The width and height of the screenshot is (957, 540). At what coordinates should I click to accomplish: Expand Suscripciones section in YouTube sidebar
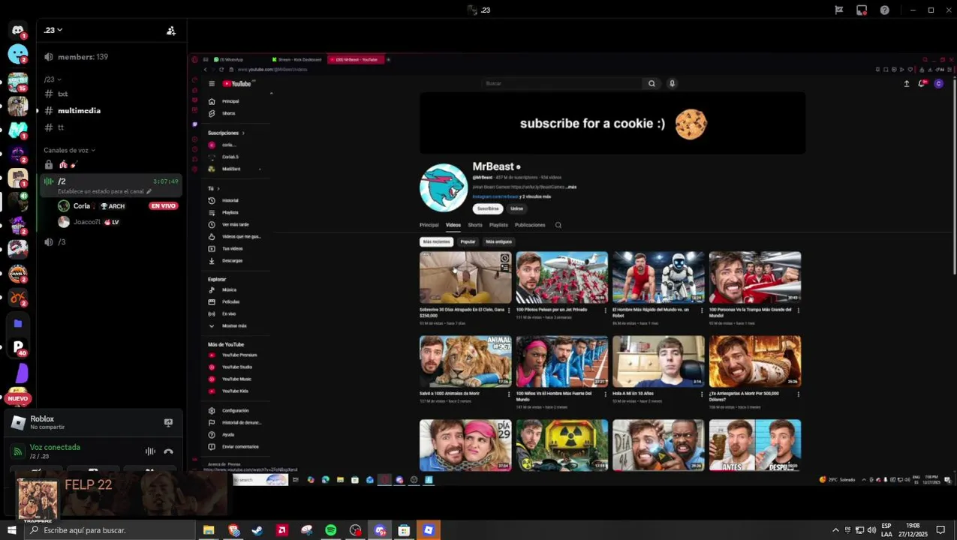click(x=226, y=133)
